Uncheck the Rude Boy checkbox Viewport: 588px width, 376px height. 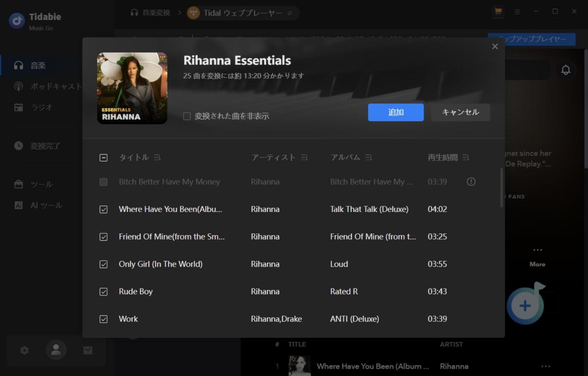pyautogui.click(x=103, y=292)
